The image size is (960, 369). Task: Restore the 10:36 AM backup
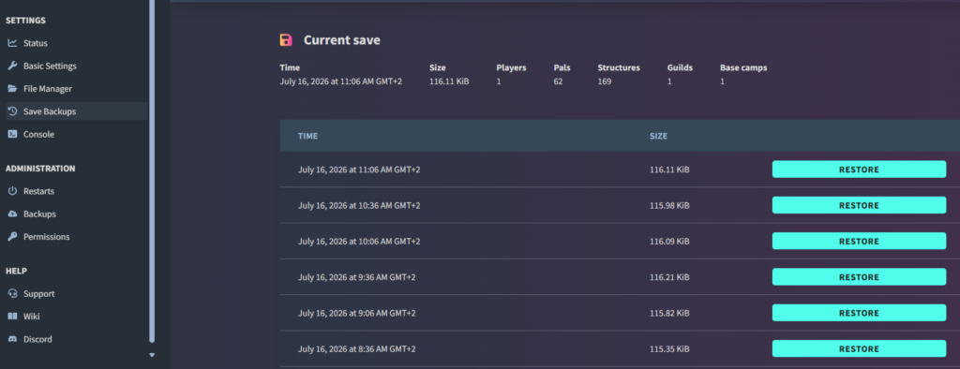pyautogui.click(x=859, y=205)
